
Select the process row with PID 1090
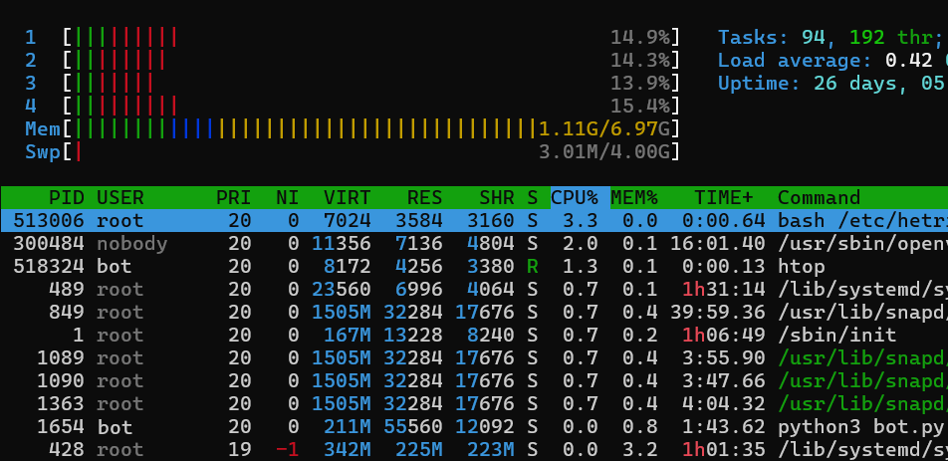[x=474, y=381]
